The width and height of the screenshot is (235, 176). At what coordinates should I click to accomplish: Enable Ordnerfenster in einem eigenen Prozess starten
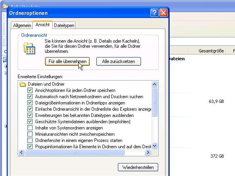tap(30, 140)
